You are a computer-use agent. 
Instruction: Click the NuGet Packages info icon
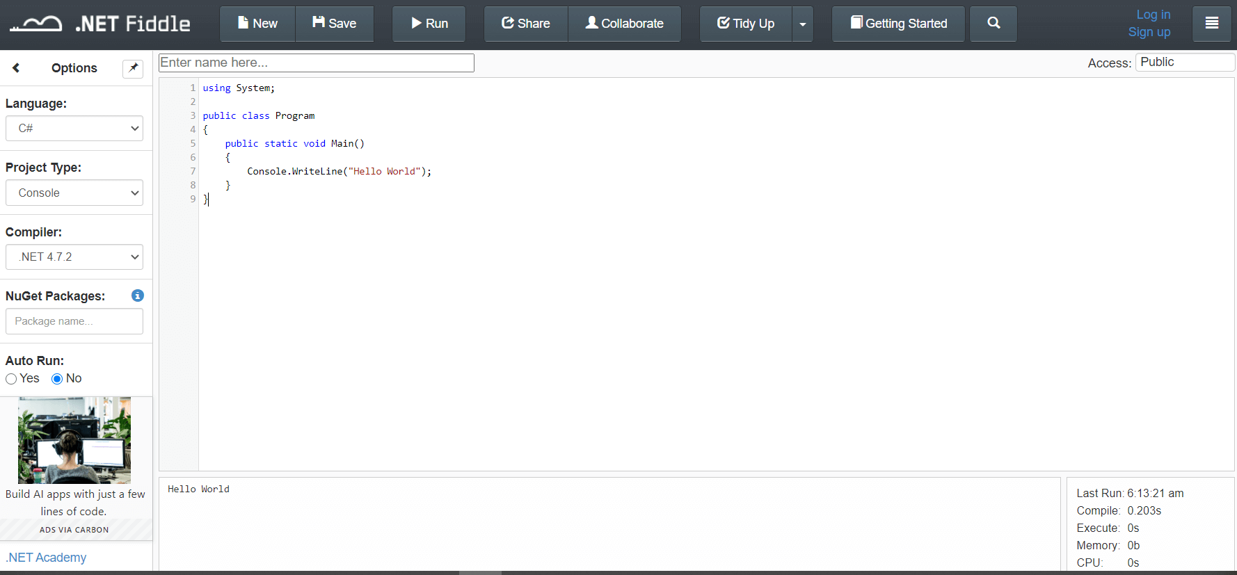click(x=138, y=295)
